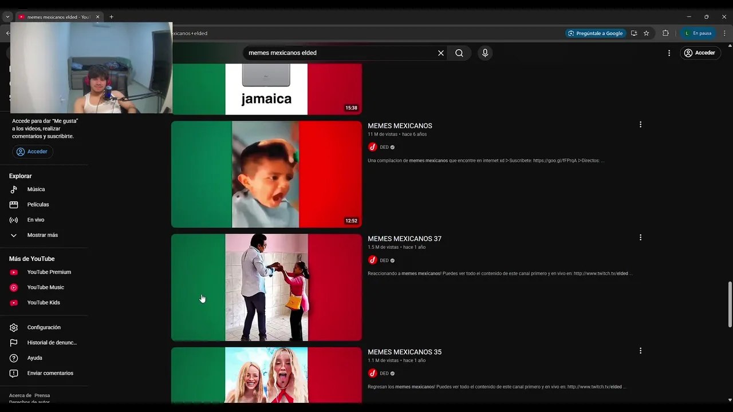
Task: Open the Chrome three-dot menu
Action: [724, 33]
